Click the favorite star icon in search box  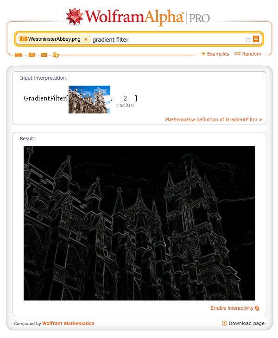click(248, 39)
